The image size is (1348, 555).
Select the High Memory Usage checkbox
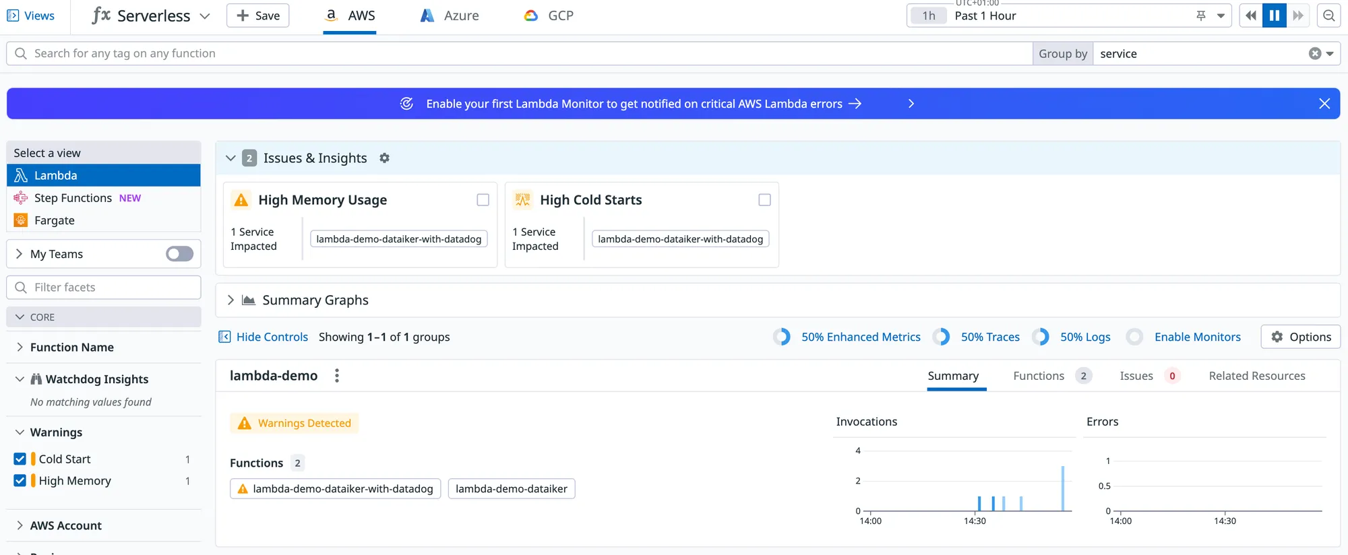click(x=483, y=200)
